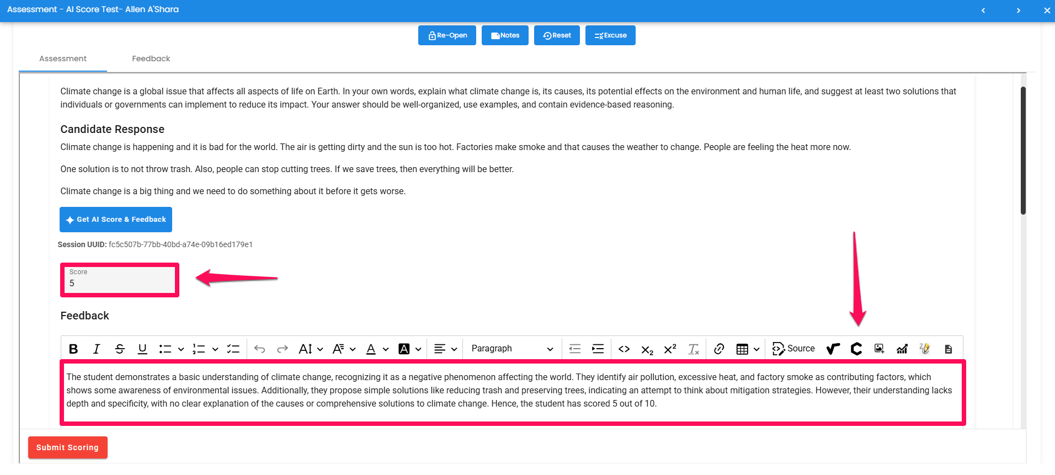Click the Re-Open button

pyautogui.click(x=447, y=35)
